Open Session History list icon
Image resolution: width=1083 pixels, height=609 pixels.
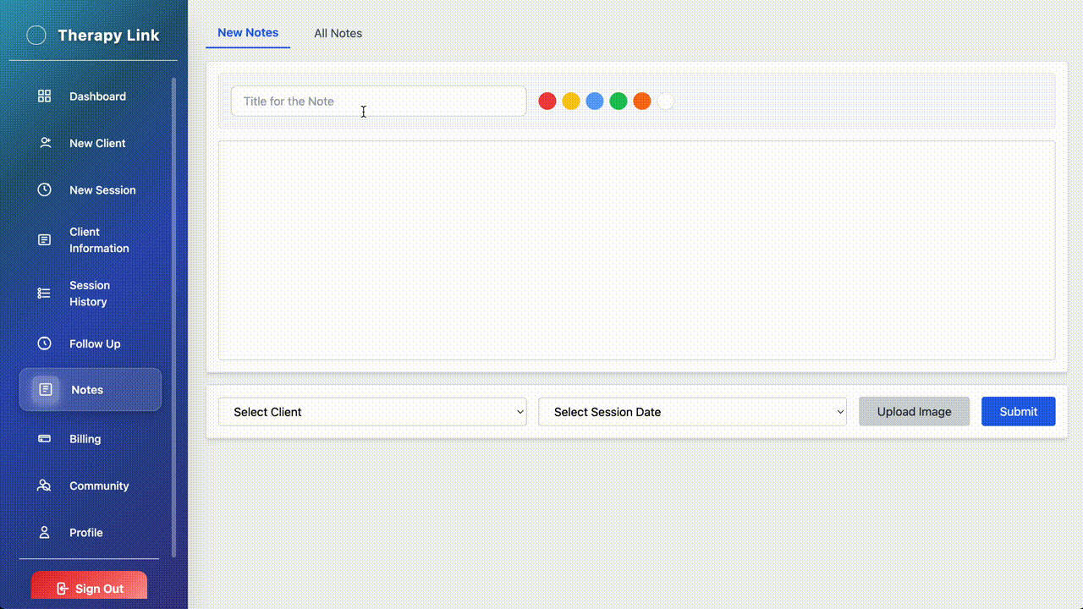pos(44,293)
